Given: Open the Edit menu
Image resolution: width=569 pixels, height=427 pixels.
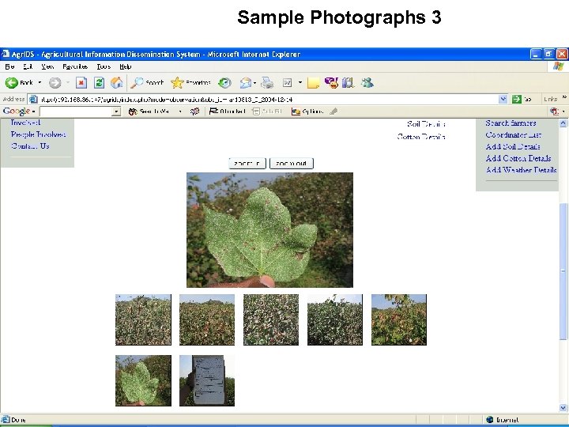Looking at the screenshot, I should pyautogui.click(x=28, y=66).
